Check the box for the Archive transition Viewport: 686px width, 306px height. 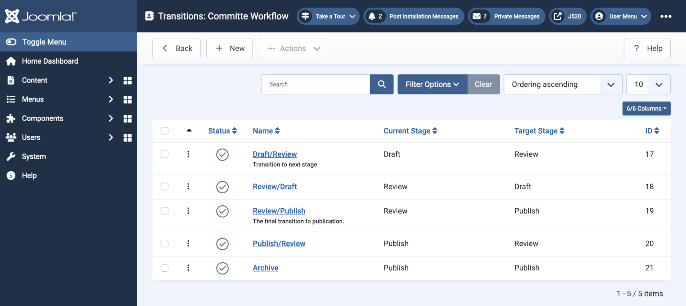click(164, 268)
